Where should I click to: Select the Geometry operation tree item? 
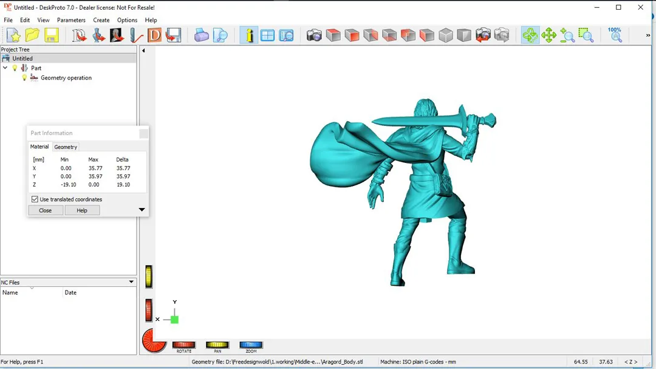click(x=66, y=78)
